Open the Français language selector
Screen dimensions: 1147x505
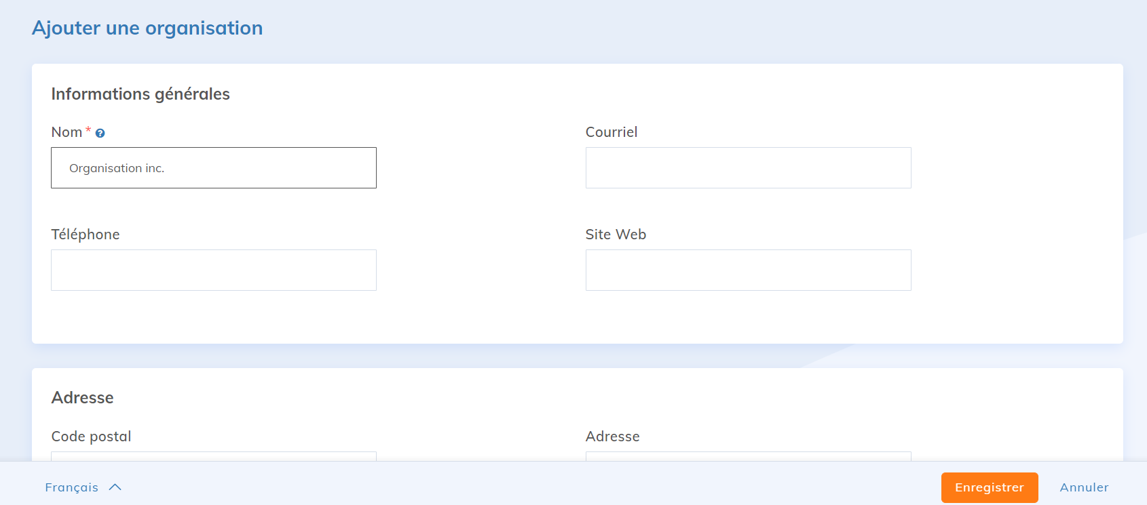pyautogui.click(x=72, y=487)
